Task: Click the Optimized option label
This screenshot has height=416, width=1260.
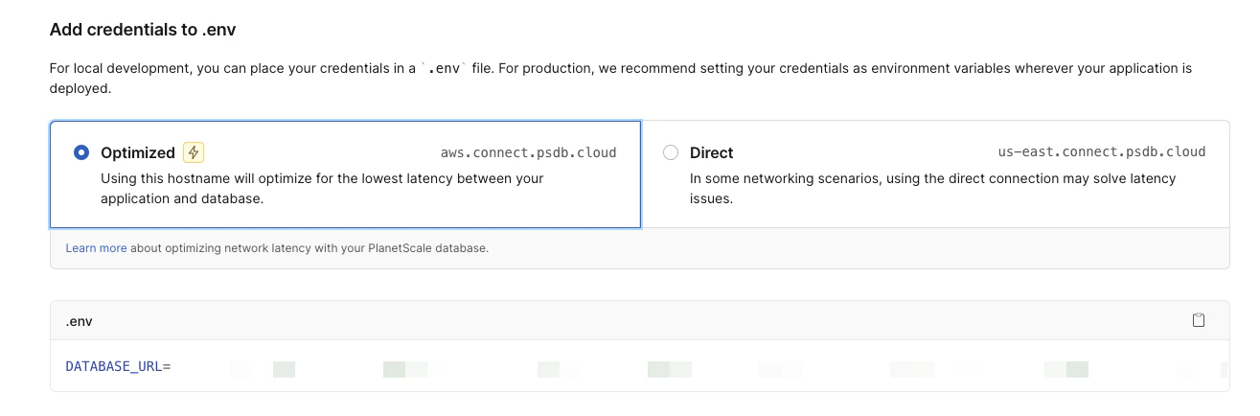Action: point(138,152)
